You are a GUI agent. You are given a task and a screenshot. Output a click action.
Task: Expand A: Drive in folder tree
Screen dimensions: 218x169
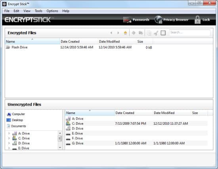click(x=9, y=133)
